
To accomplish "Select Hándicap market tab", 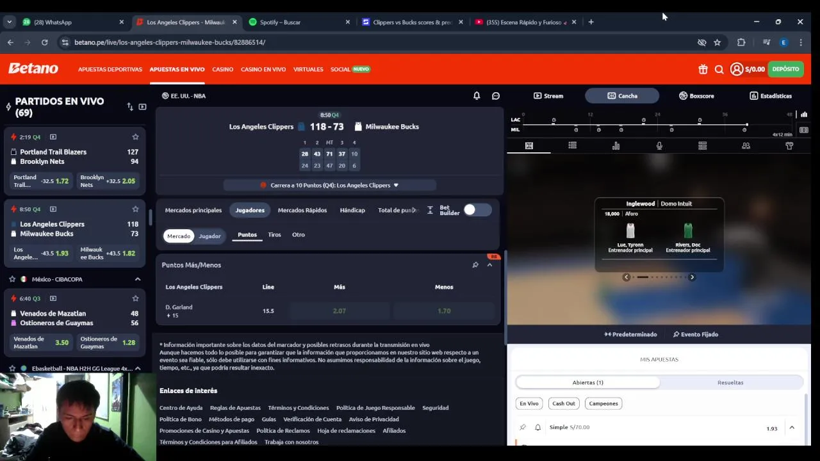I will [x=352, y=210].
